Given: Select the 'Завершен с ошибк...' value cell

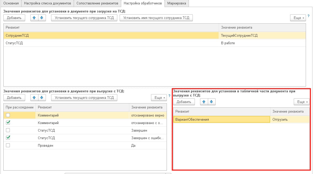Looking at the screenshot, I should point(148,138).
